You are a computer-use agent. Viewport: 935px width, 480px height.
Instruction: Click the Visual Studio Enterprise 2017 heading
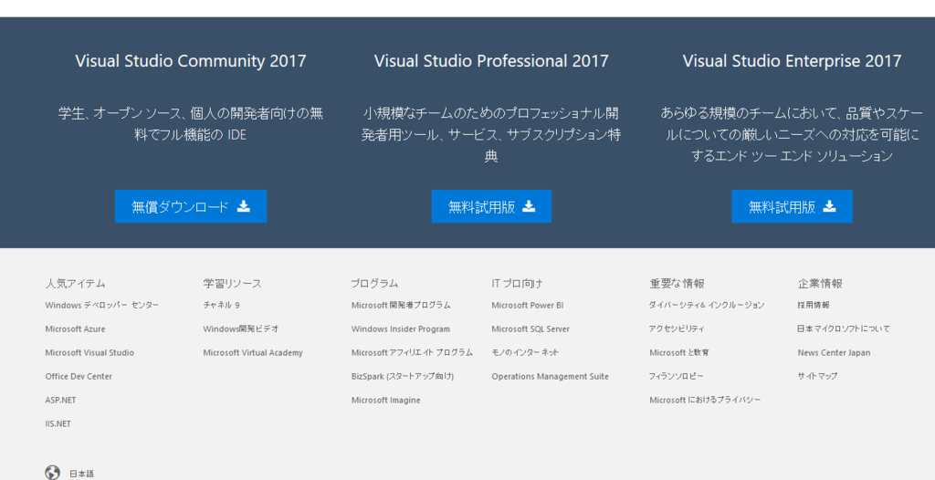792,61
